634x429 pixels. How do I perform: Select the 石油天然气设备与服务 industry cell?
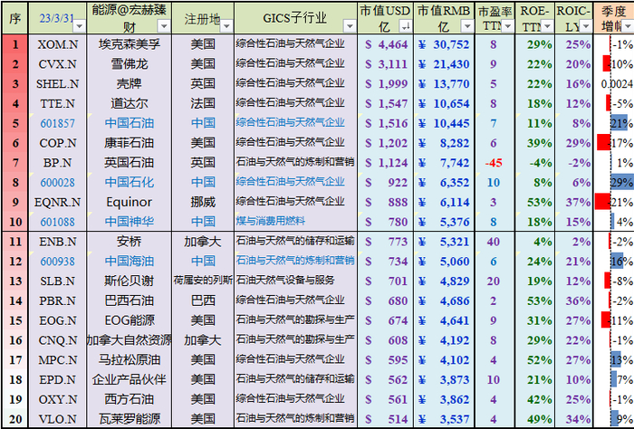click(295, 281)
